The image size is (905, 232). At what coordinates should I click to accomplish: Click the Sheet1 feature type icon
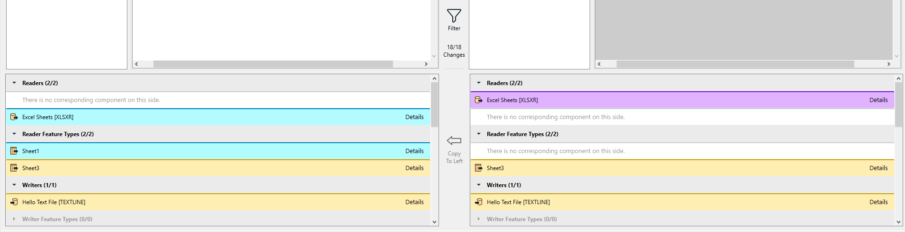click(14, 151)
